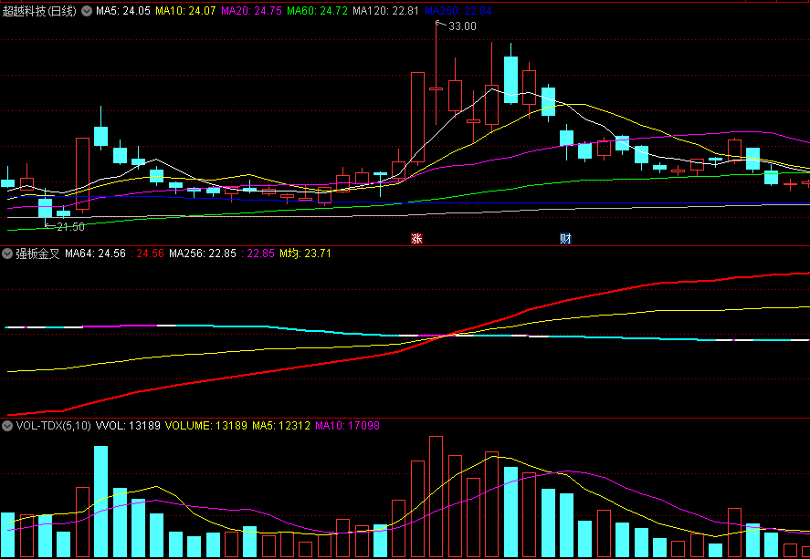Click the MA5: 24.05 label
The width and height of the screenshot is (810, 559).
tap(123, 11)
